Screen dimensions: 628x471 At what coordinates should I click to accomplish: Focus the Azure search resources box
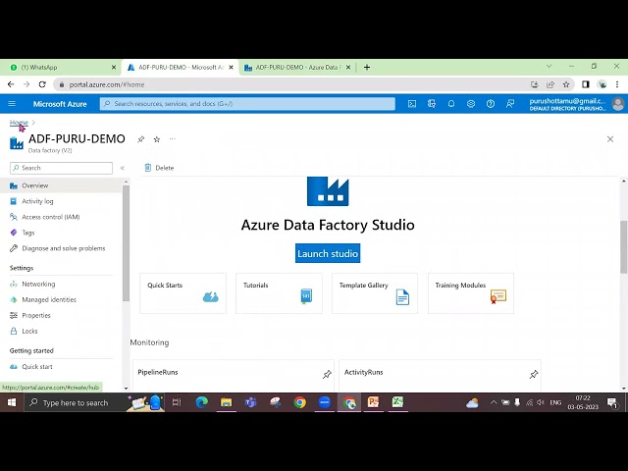247,104
